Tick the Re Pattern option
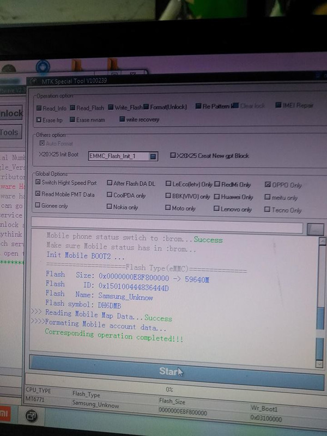Screen dimensions: 327x436 (198, 106)
